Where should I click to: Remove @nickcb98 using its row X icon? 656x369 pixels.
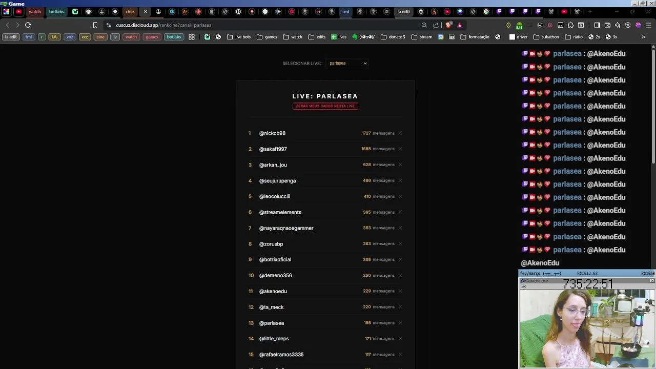tap(400, 133)
